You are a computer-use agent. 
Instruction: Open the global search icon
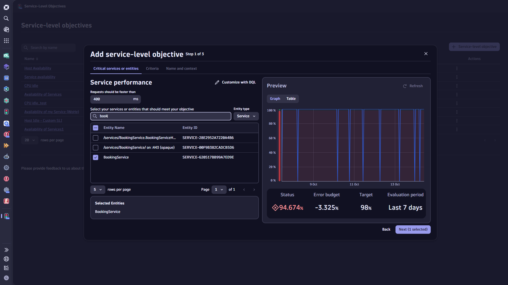coord(6,18)
